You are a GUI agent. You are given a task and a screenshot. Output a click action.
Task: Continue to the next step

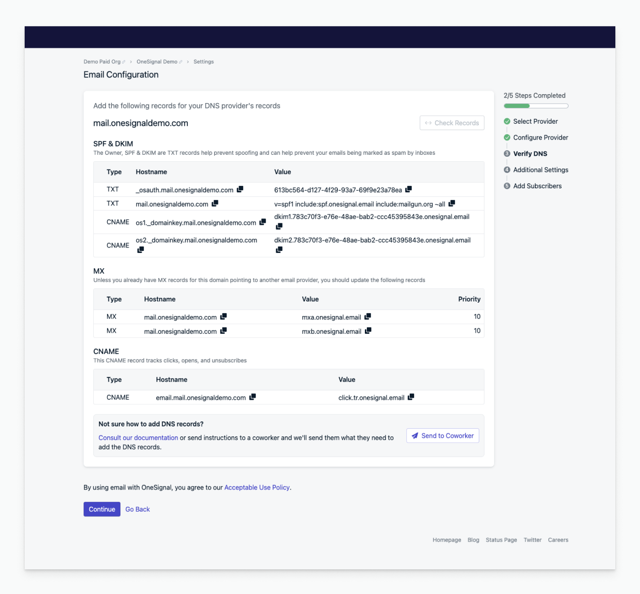(x=102, y=509)
